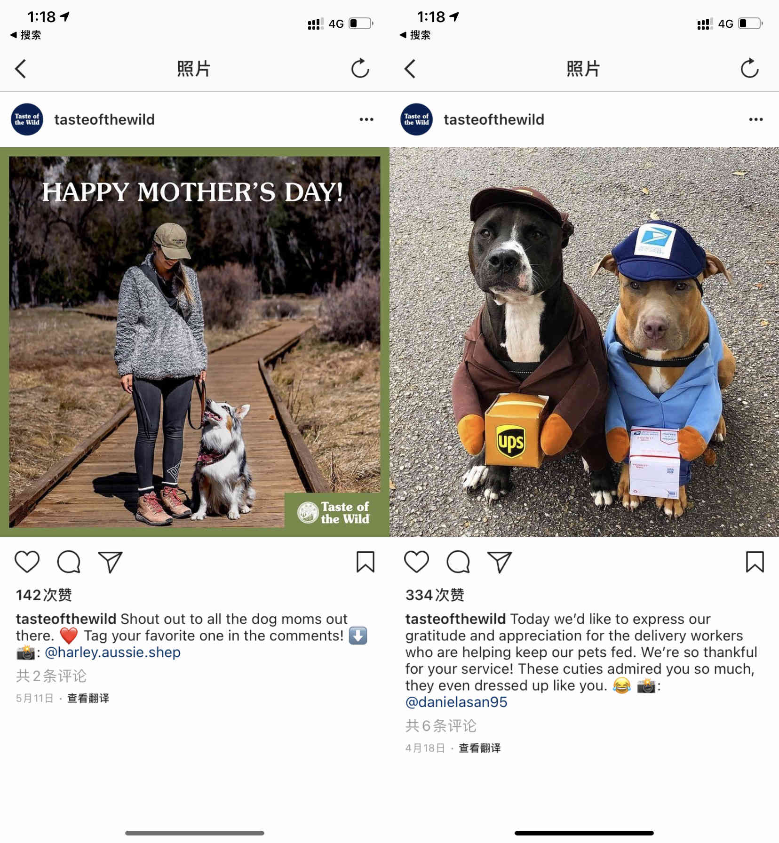Viewport: 779px width, 843px height.
Task: Refresh the right photo screen
Action: [750, 69]
